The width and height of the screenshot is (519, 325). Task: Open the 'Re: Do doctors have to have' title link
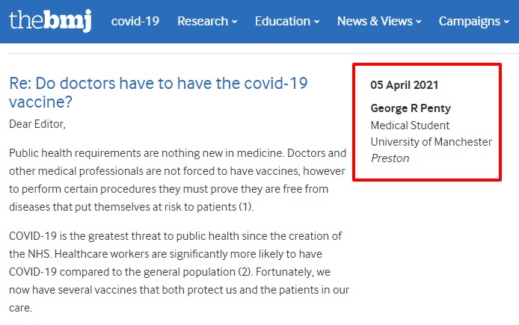point(159,92)
